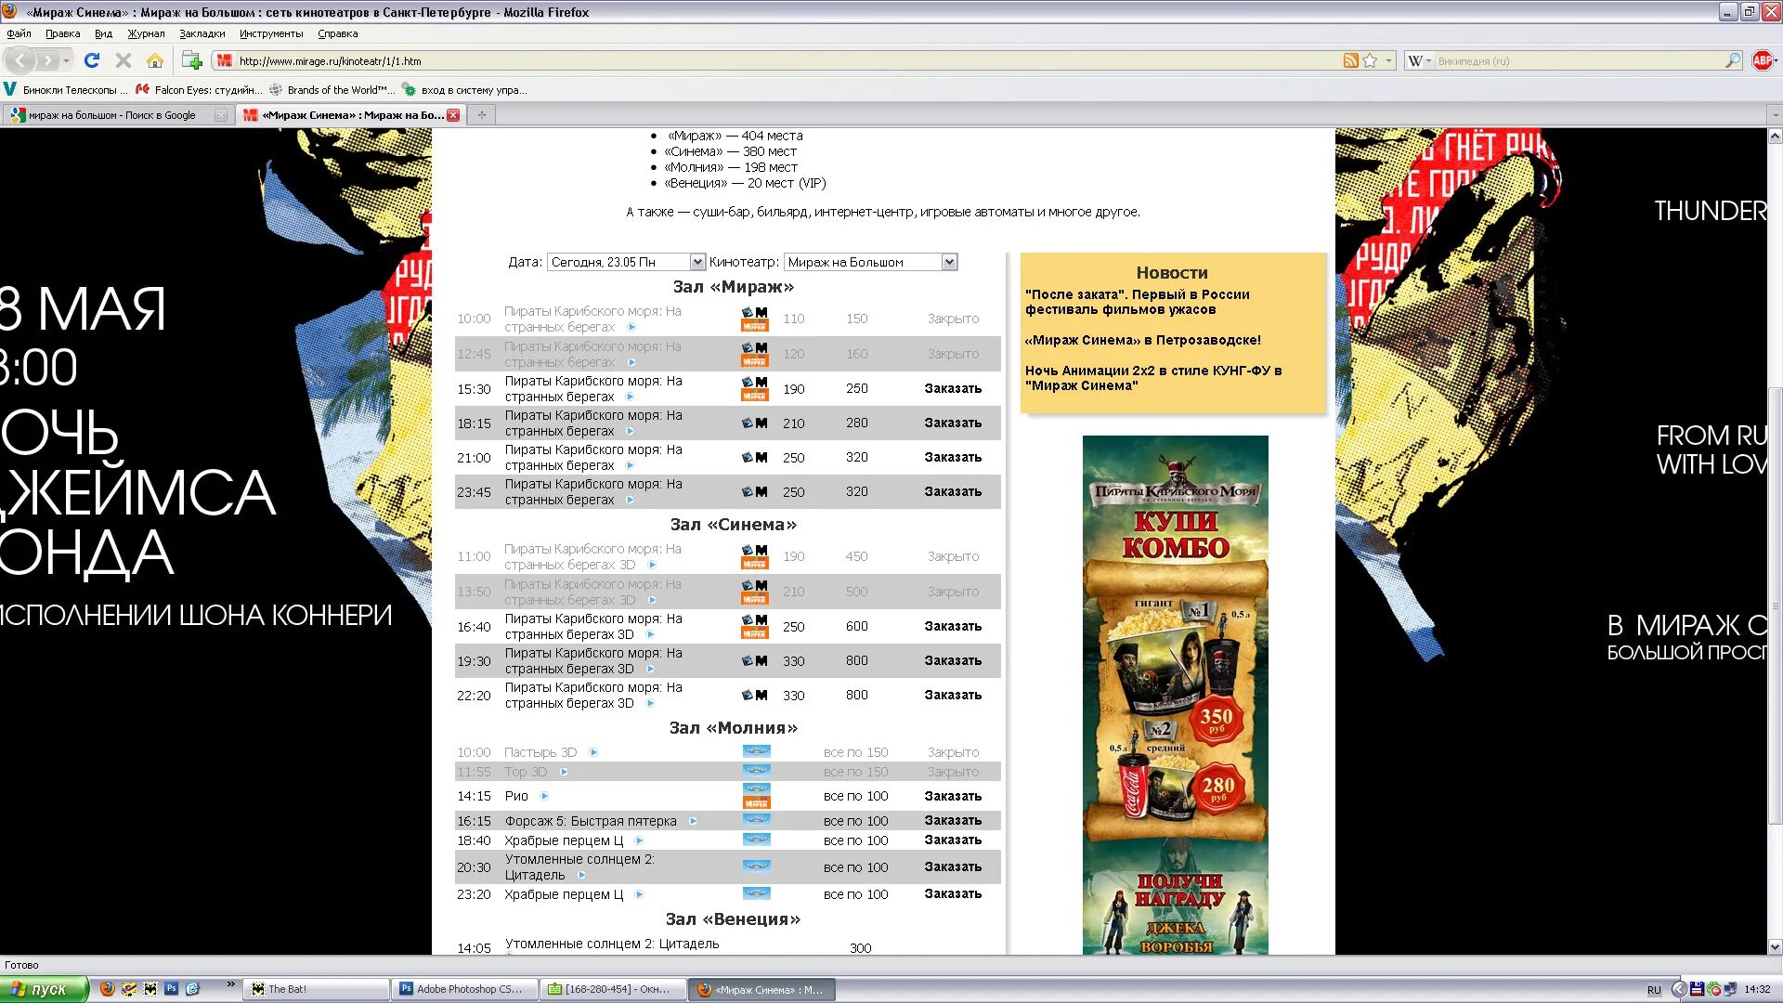Open Бинокли Телескопы bookmark

[67, 90]
